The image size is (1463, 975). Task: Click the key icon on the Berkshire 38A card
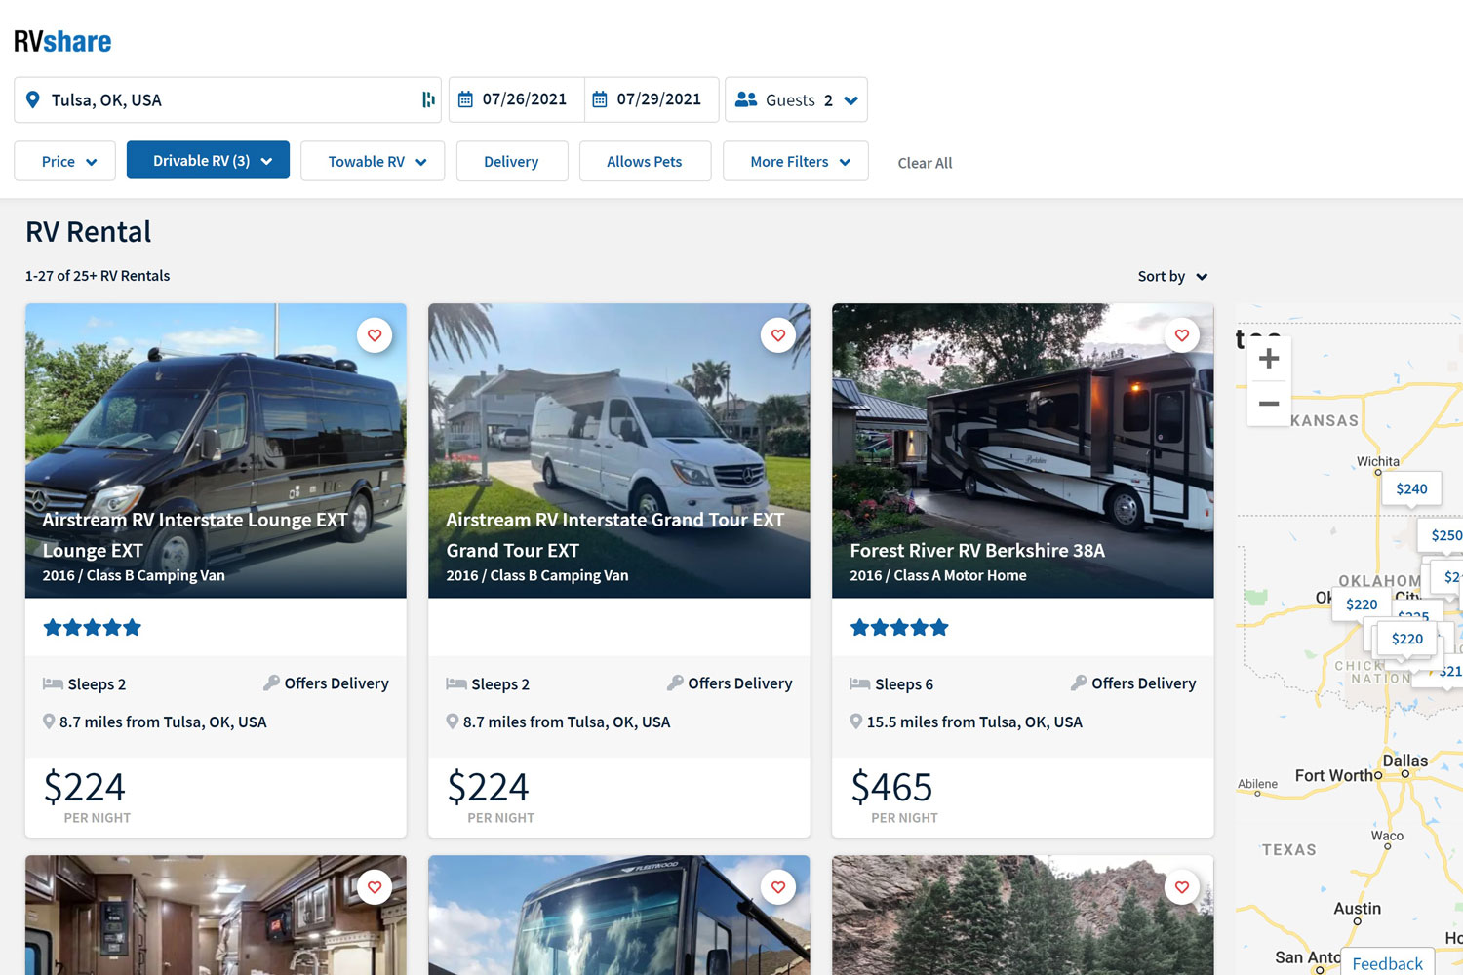pos(1079,682)
